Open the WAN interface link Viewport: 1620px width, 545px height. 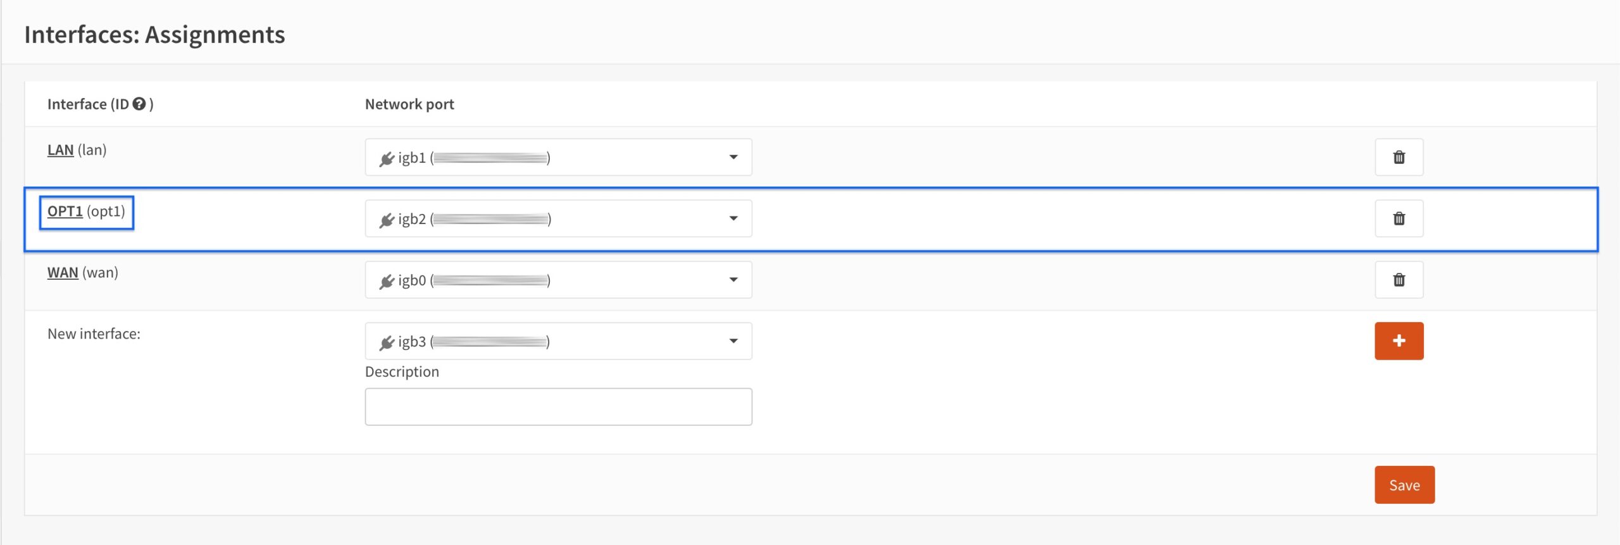[63, 273]
